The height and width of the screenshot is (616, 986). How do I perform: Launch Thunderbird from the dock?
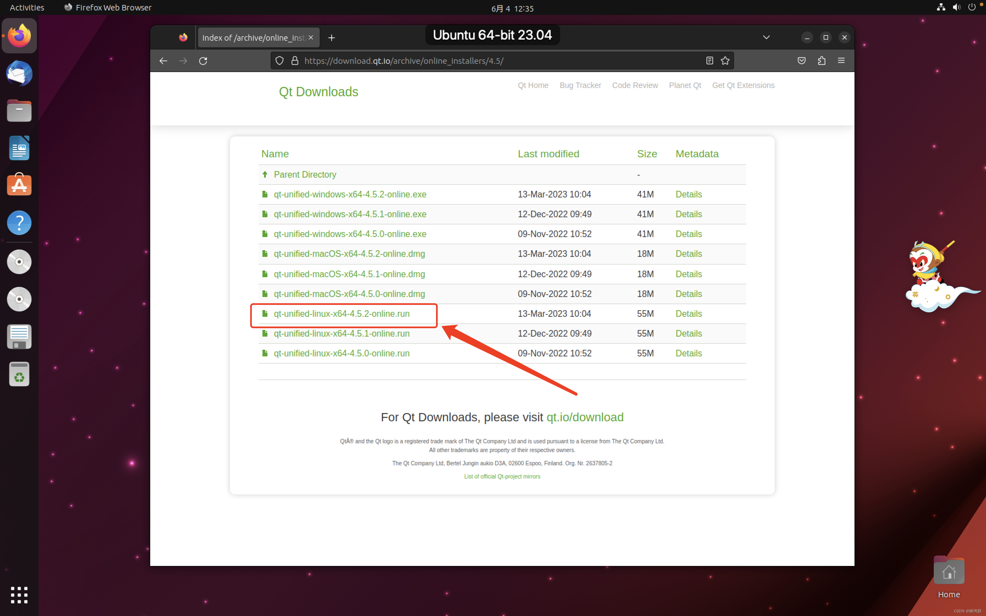pyautogui.click(x=19, y=74)
